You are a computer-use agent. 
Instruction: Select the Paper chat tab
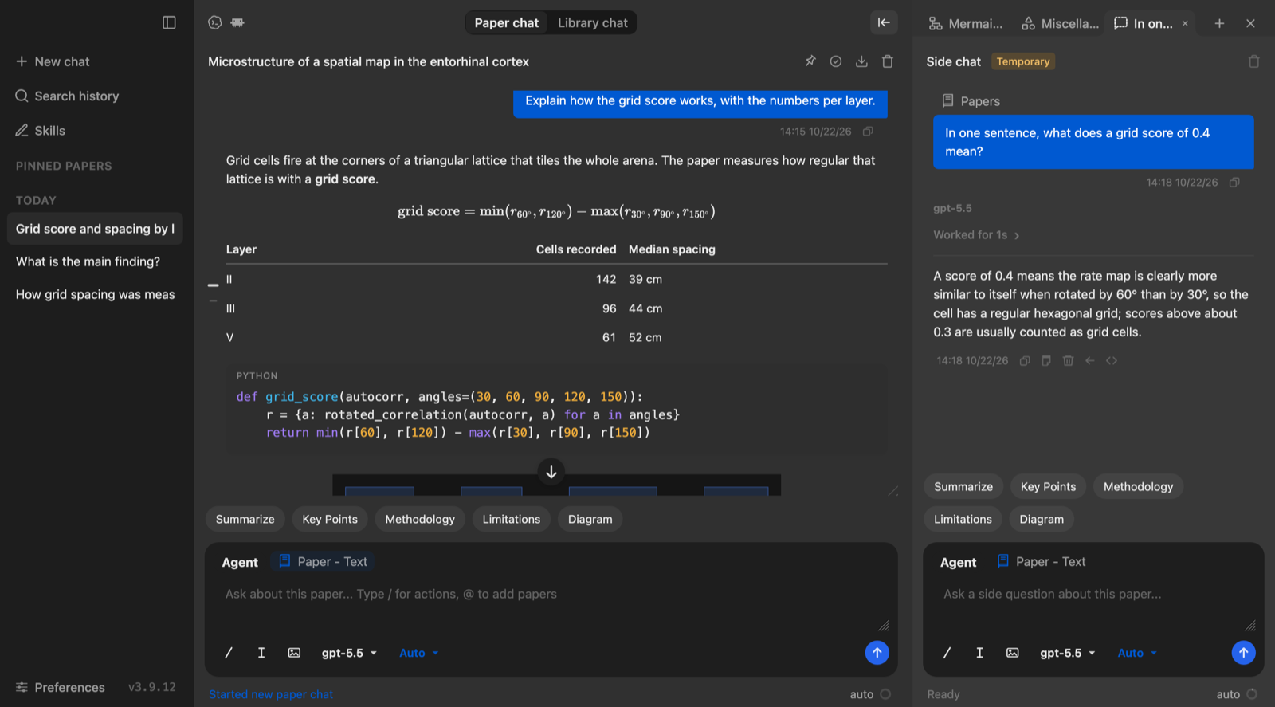click(507, 23)
